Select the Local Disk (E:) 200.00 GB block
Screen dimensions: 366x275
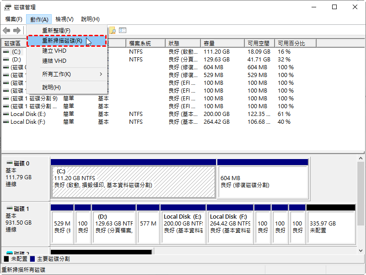click(x=183, y=224)
